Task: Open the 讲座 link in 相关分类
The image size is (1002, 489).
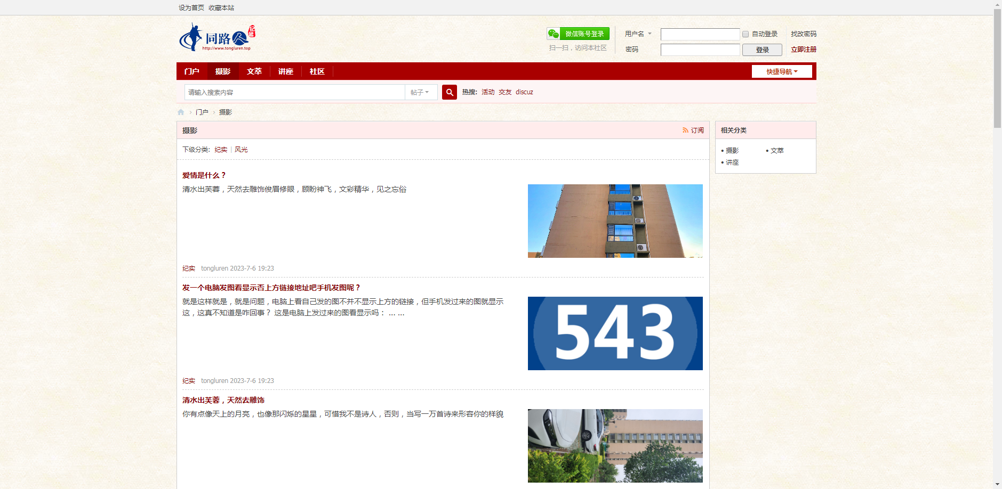Action: (x=733, y=162)
